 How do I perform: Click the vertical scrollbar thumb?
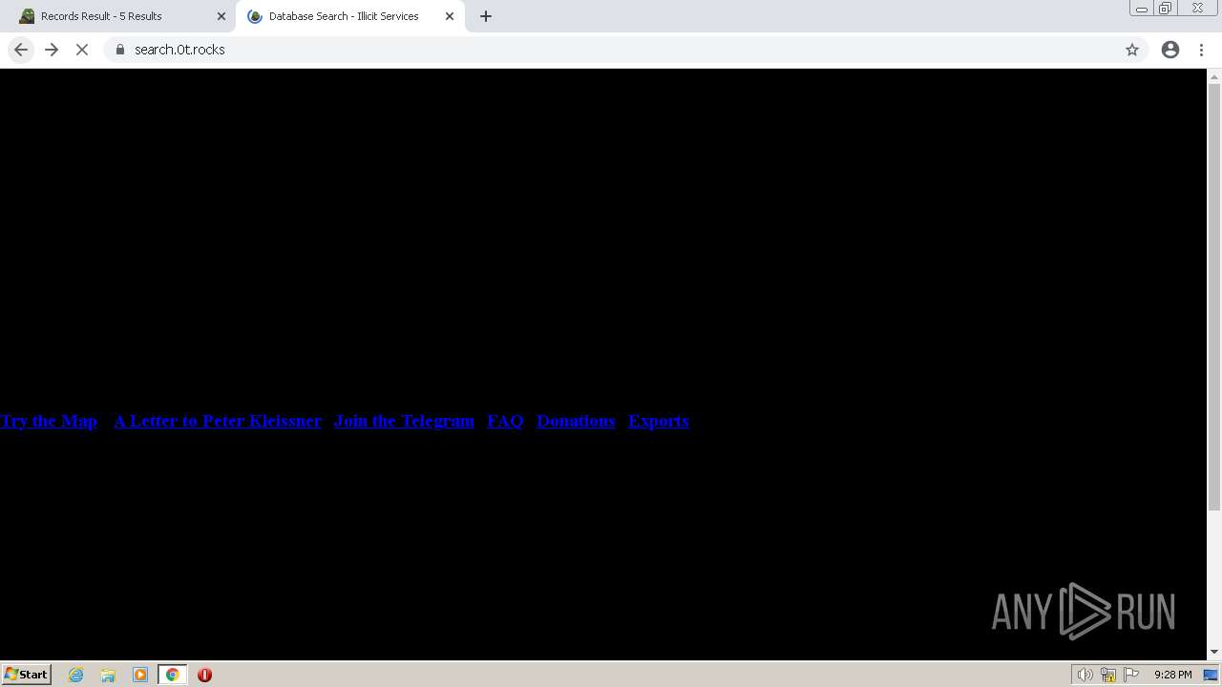(1214, 297)
